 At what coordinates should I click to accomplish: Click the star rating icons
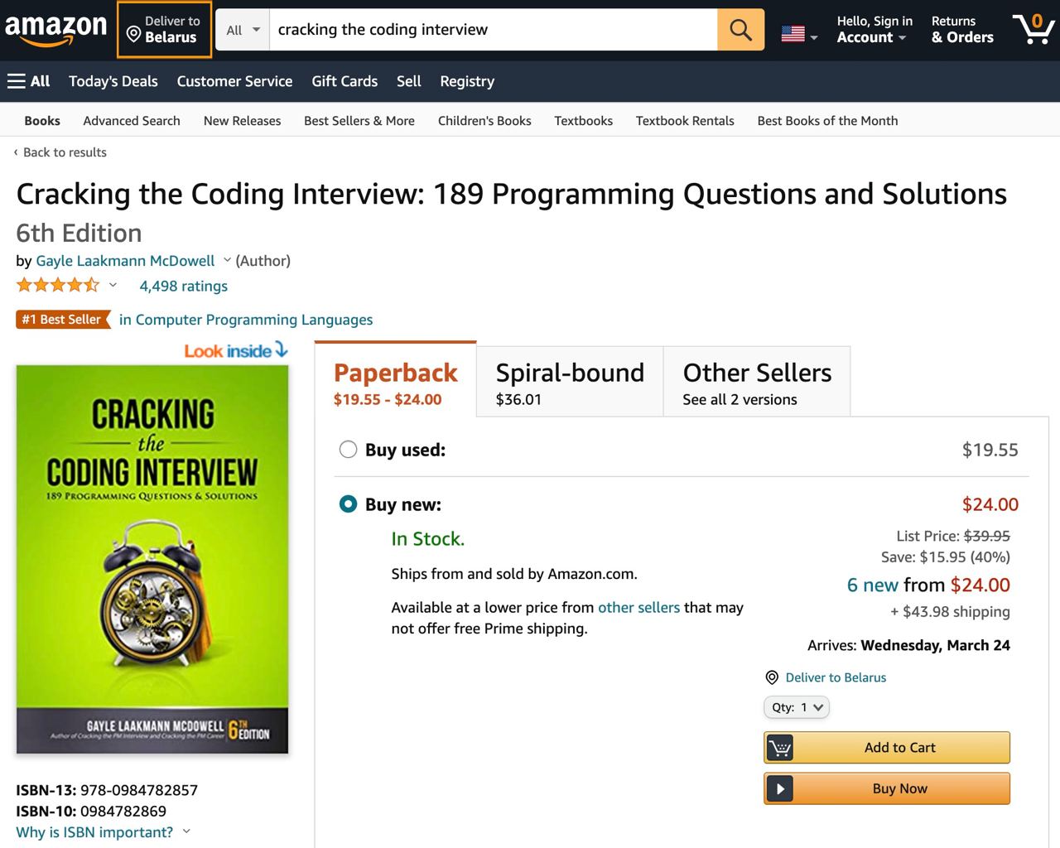point(58,286)
